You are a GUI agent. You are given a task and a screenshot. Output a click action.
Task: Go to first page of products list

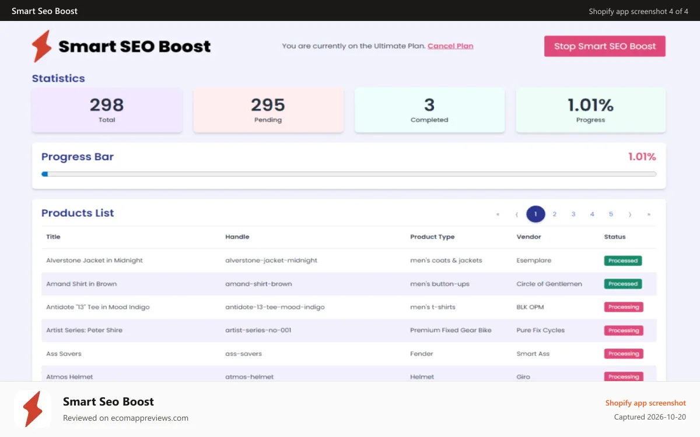coord(498,214)
